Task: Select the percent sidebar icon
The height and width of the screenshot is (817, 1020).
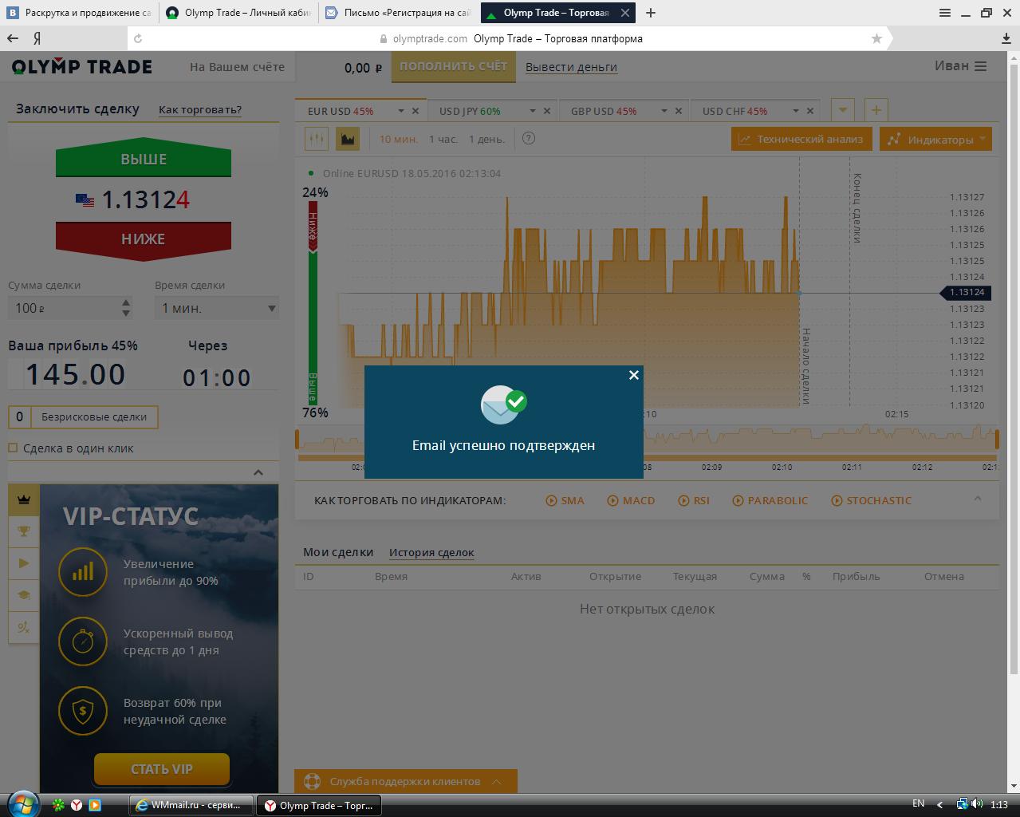Action: 24,627
